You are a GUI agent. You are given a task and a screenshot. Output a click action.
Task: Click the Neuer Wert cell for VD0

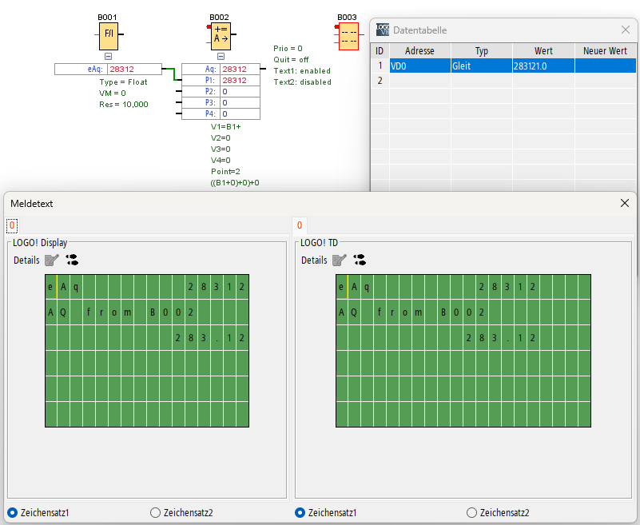coord(605,66)
